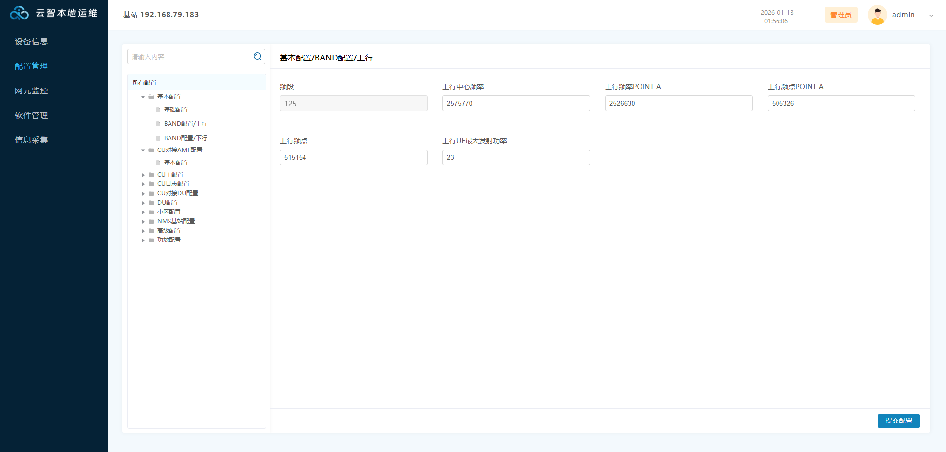Select BAND配置/上行 in the tree
Viewport: 946px width, 452px height.
tap(185, 124)
